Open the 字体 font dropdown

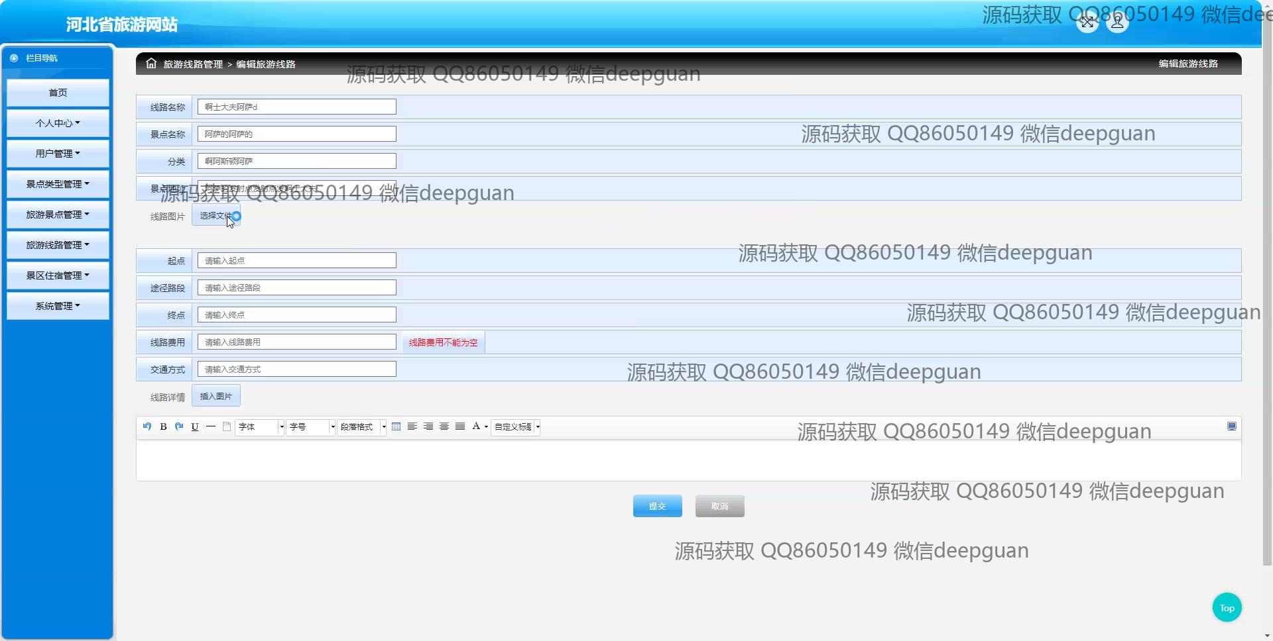click(x=260, y=427)
